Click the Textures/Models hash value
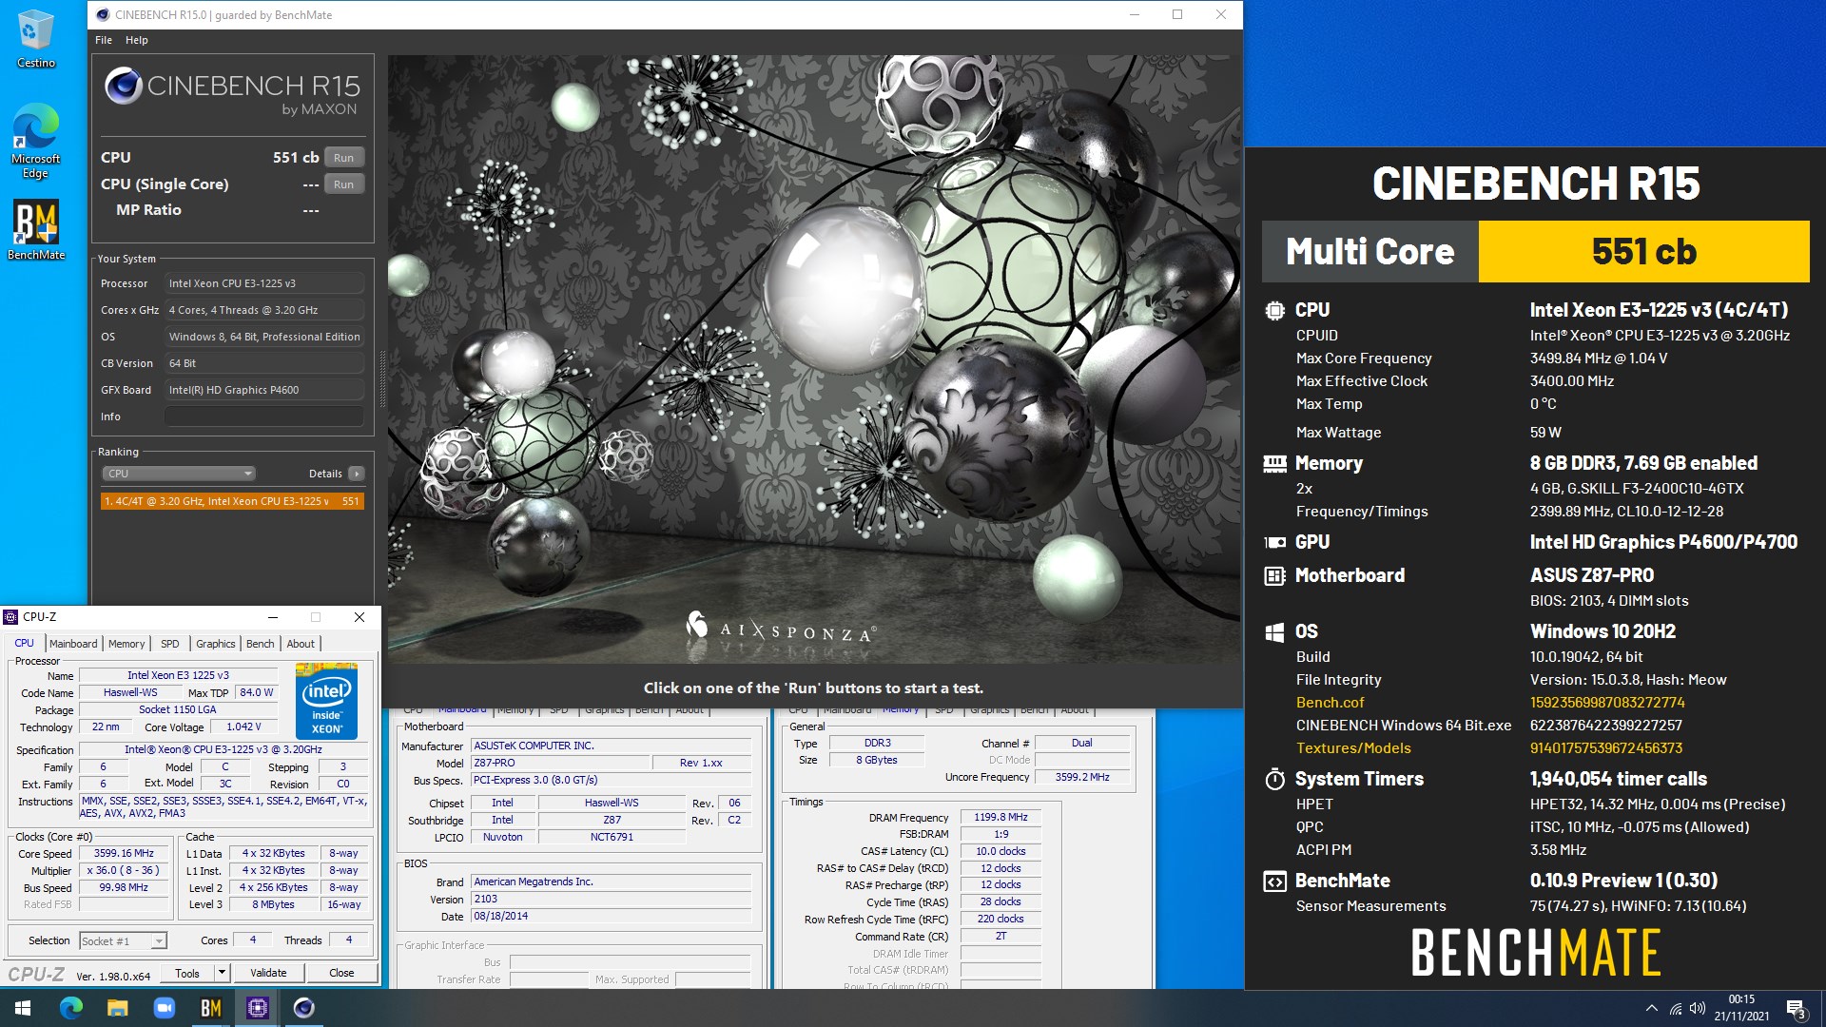The image size is (1826, 1027). pyautogui.click(x=1605, y=748)
